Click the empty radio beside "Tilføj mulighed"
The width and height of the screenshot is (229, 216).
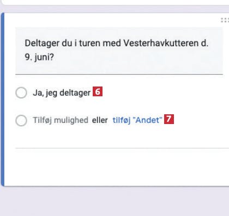(x=21, y=120)
